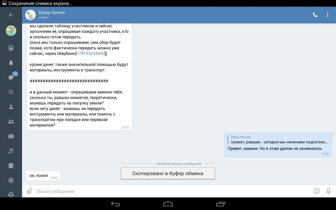336x210 pixels.
Task: Open the photos camera icon
Action: pyautogui.click(x=11, y=136)
